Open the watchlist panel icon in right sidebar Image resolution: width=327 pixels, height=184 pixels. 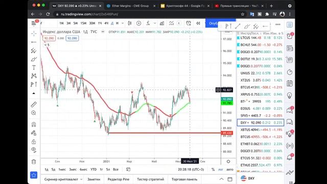[x=290, y=25]
